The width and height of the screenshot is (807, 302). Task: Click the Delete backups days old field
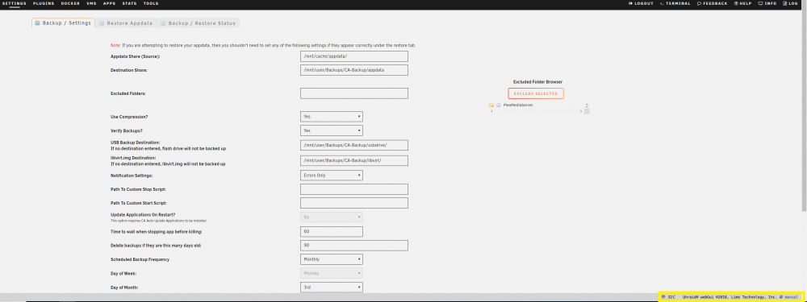click(354, 246)
